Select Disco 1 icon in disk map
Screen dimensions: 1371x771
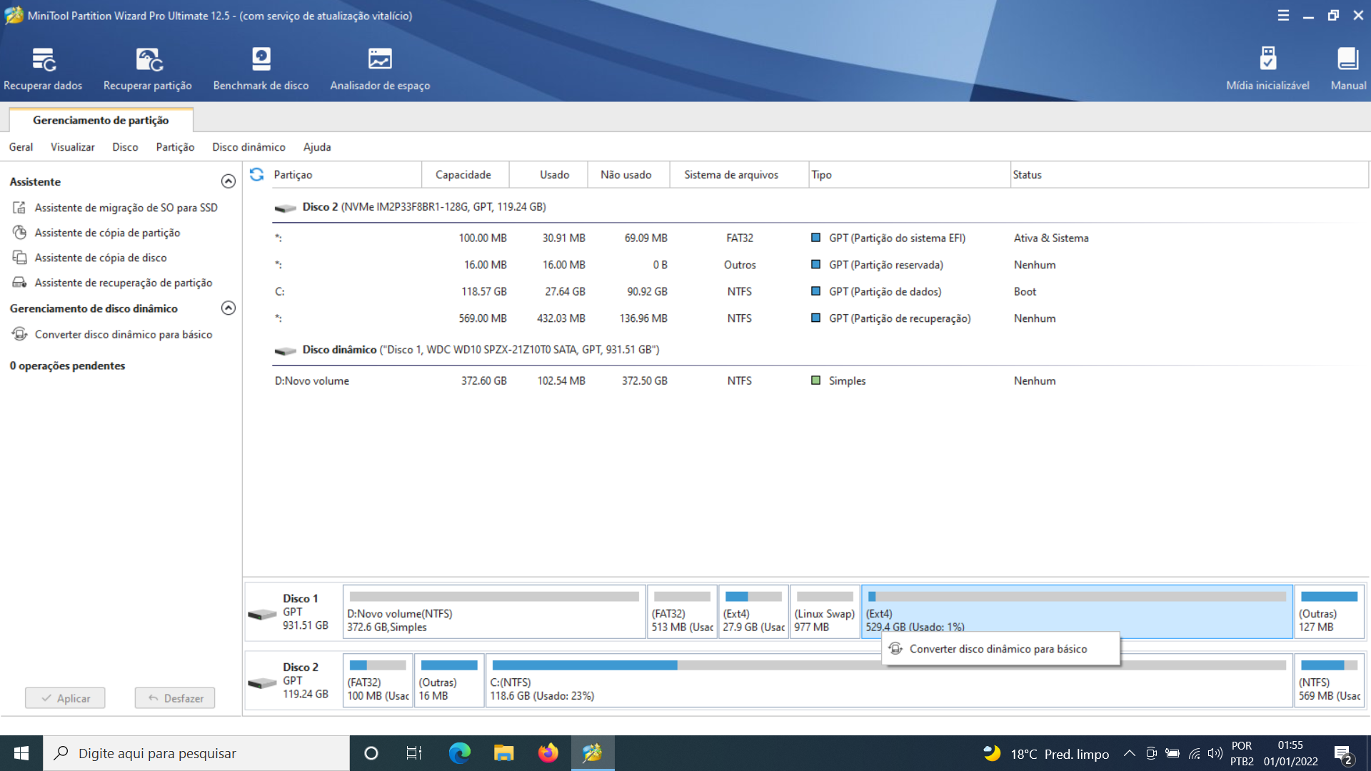point(262,614)
